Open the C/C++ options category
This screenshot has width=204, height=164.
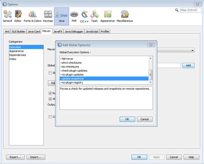(x=84, y=16)
